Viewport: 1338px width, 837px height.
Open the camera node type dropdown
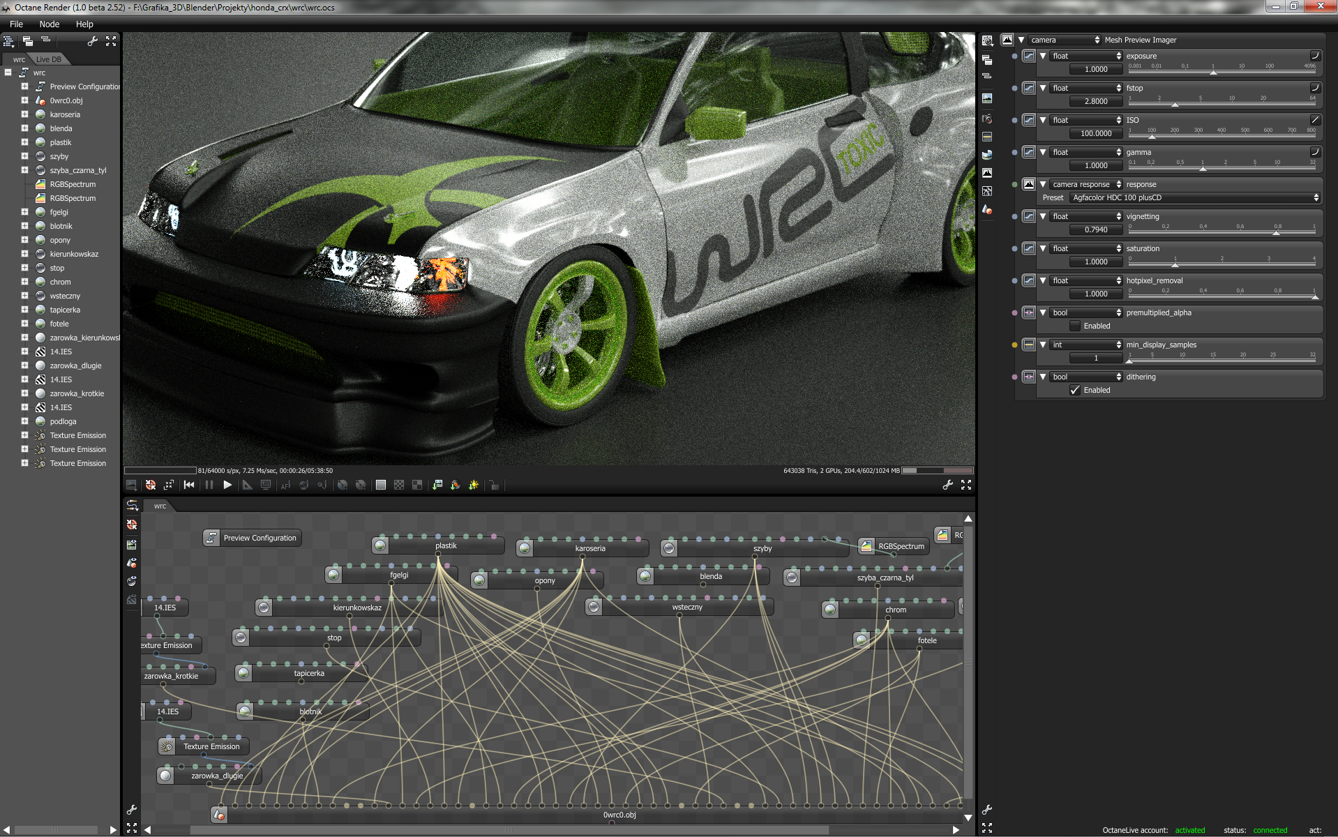pyautogui.click(x=1065, y=40)
